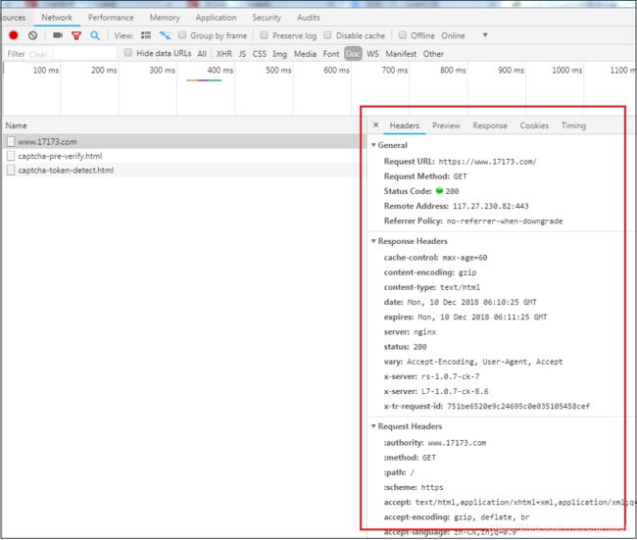Viewport: 637px width, 540px height.
Task: Click the accept-encoding header row
Action: (x=457, y=517)
